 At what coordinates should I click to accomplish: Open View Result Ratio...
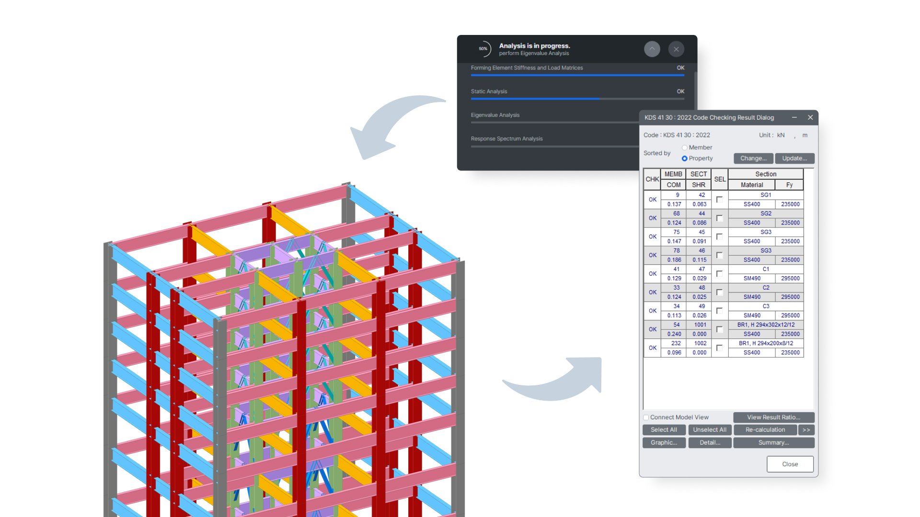773,417
